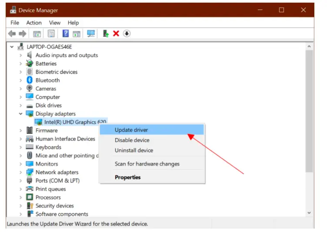327x232 pixels.
Task: Click the red X Uninstall device icon
Action: [116, 33]
